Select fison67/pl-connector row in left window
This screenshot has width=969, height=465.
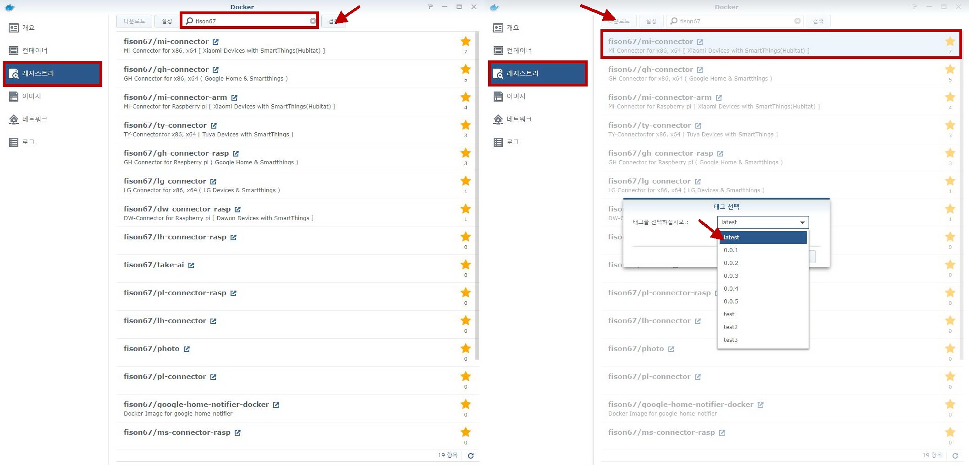point(296,380)
